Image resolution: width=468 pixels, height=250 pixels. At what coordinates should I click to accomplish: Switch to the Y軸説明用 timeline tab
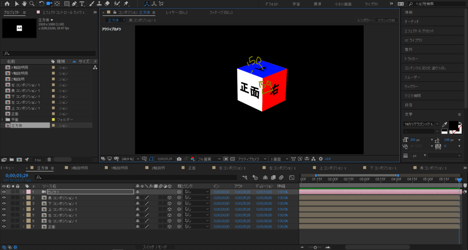click(x=119, y=168)
